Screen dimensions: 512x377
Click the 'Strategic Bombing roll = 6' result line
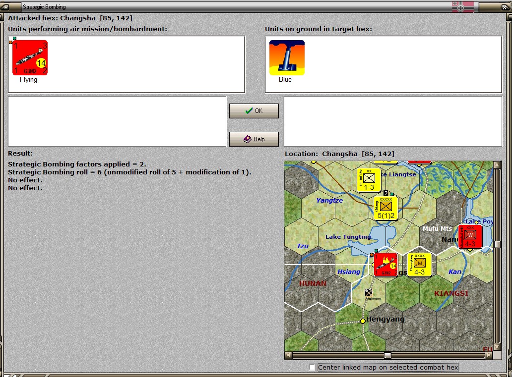coord(129,172)
